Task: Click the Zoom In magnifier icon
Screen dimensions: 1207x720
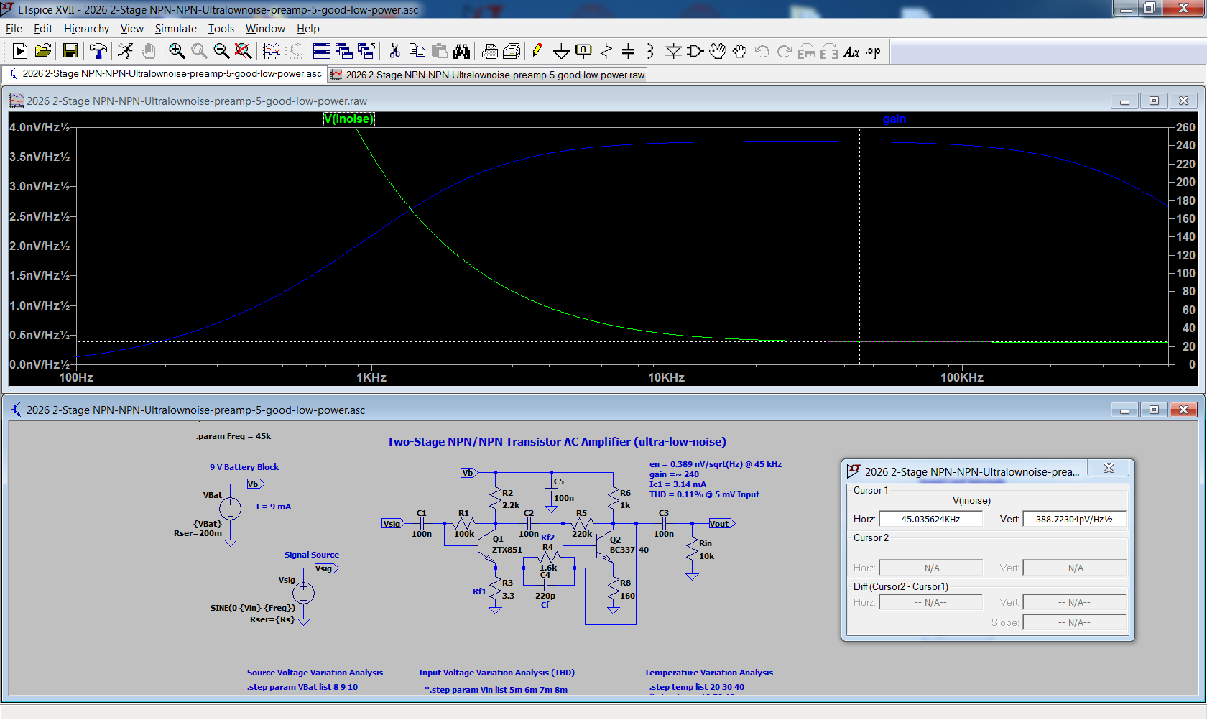Action: pyautogui.click(x=177, y=51)
